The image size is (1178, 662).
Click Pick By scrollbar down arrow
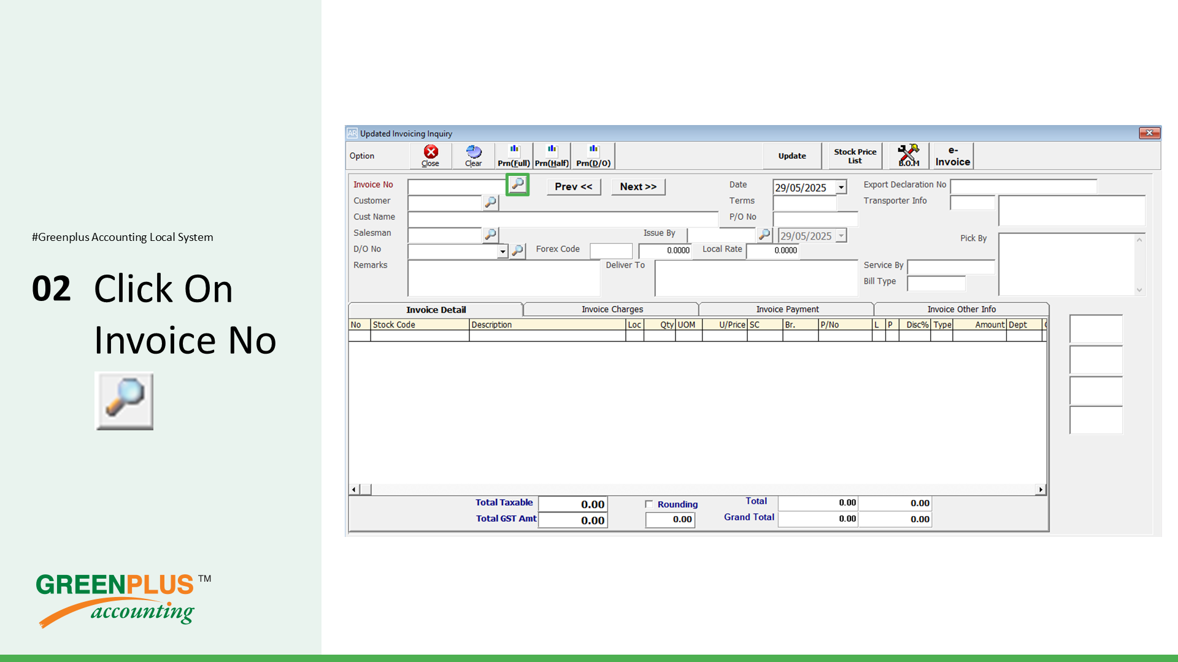pos(1139,291)
